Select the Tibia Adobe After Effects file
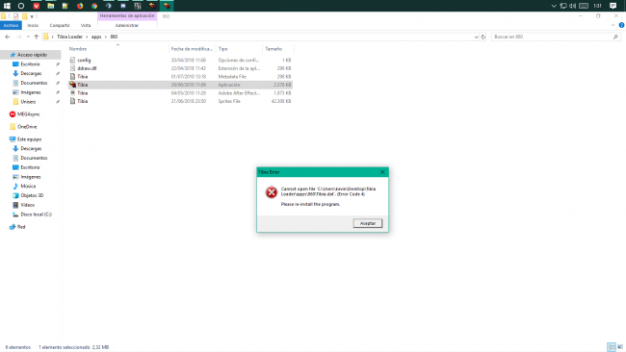Screen dimensions: 626x352 click(x=180, y=93)
